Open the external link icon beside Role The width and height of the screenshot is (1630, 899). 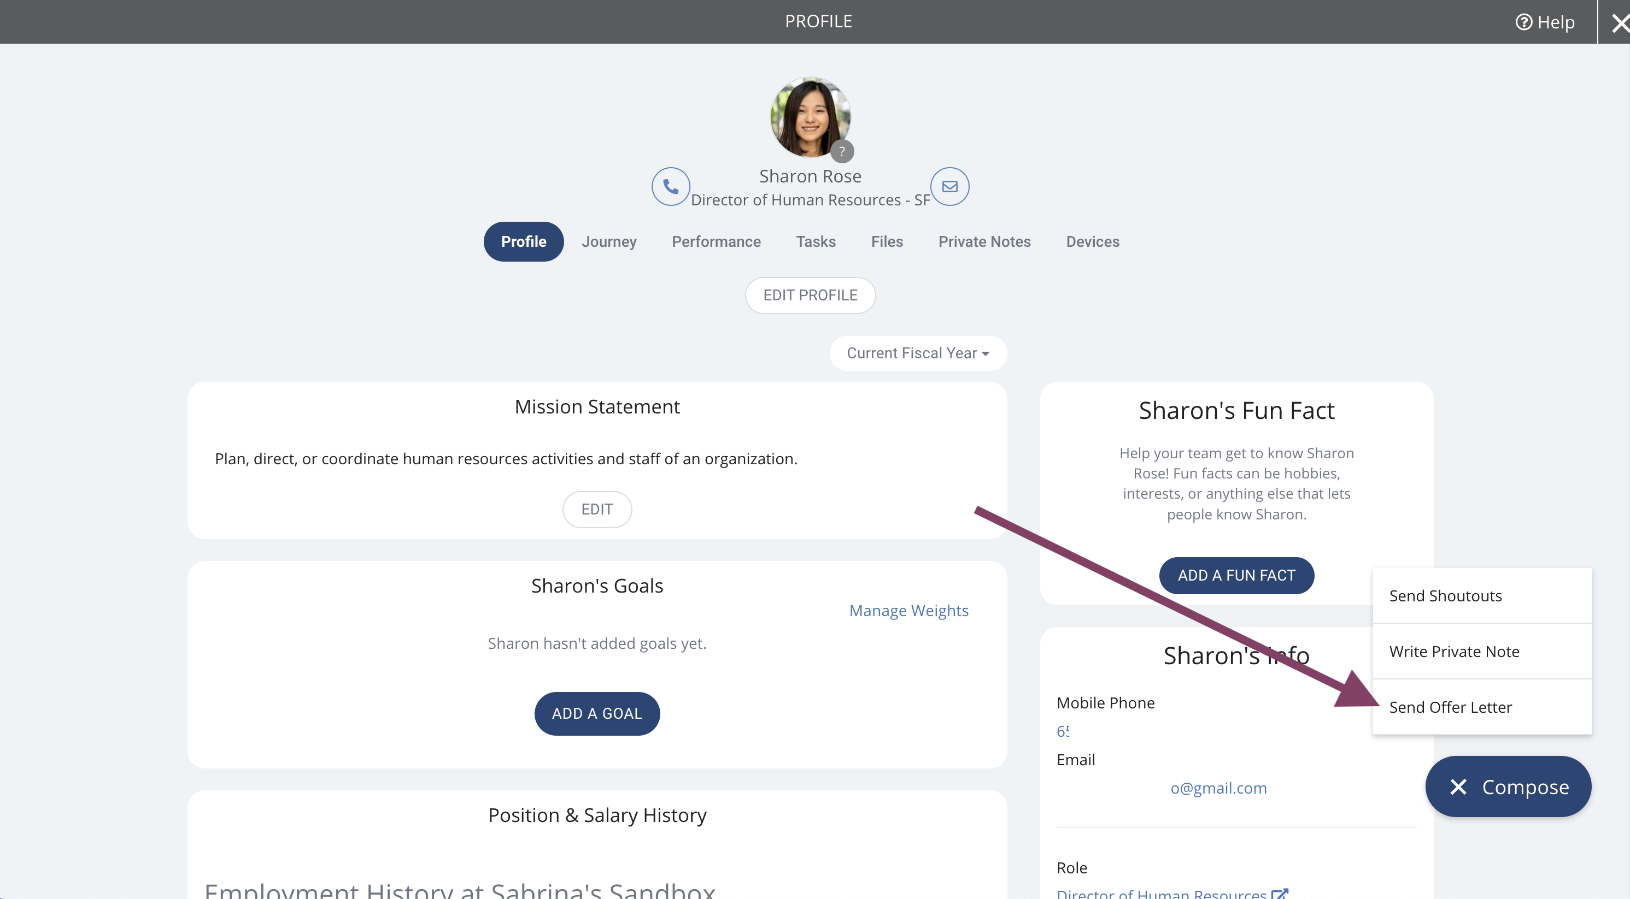tap(1280, 894)
